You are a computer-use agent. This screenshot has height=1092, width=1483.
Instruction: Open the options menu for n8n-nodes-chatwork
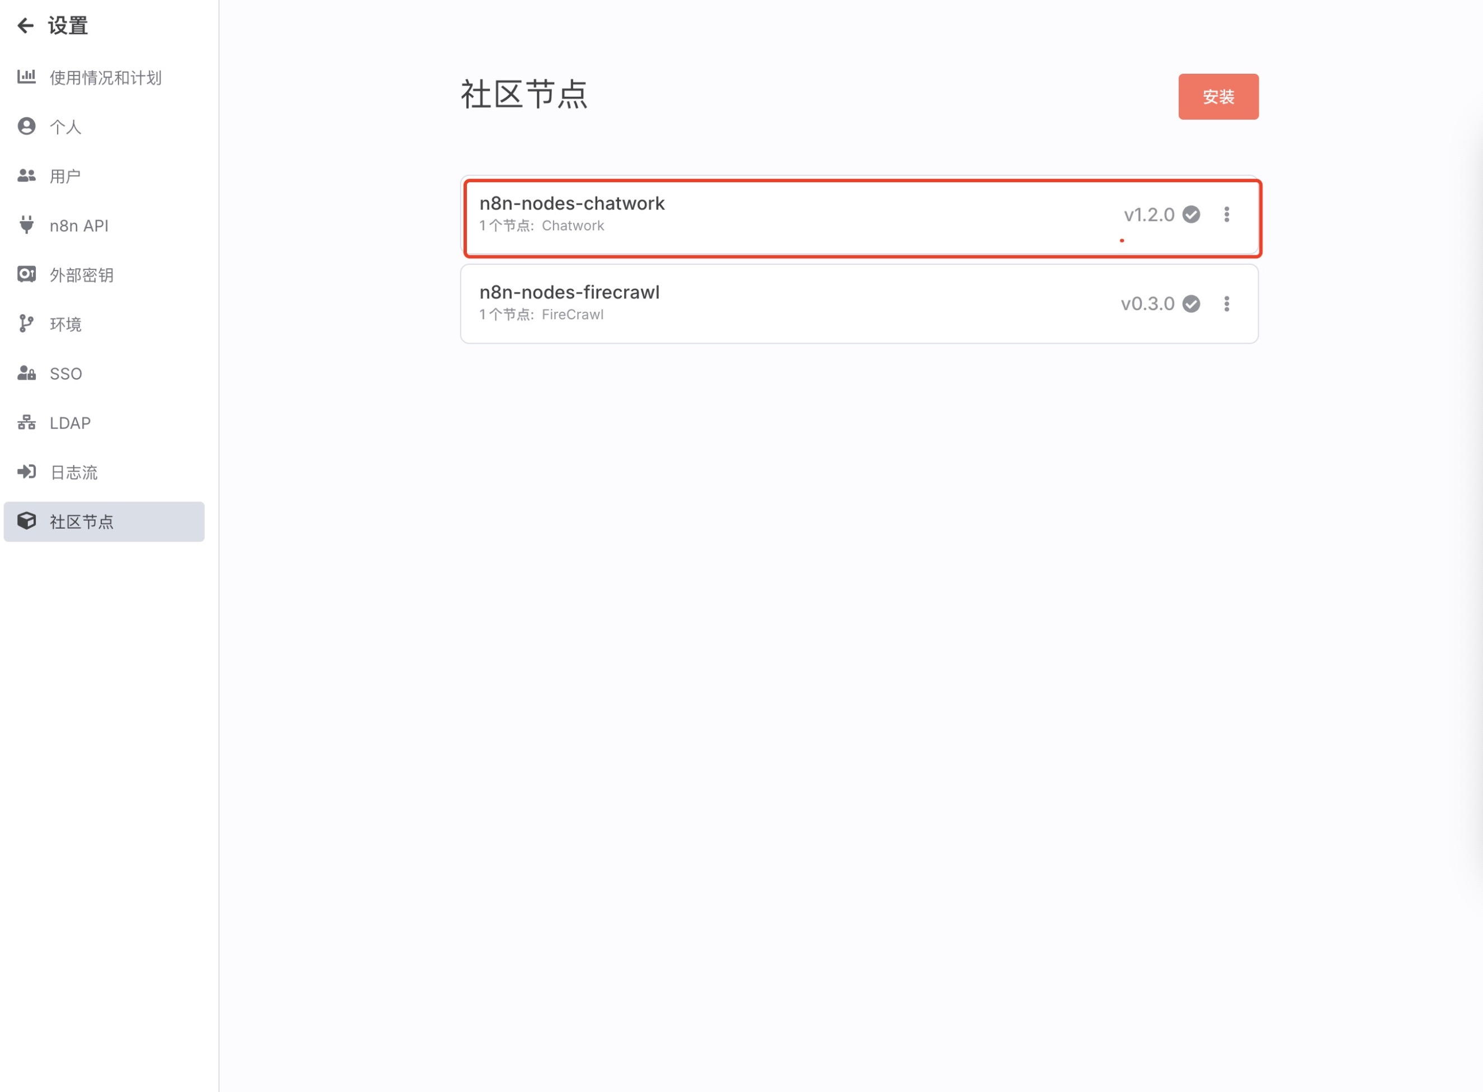(1227, 214)
